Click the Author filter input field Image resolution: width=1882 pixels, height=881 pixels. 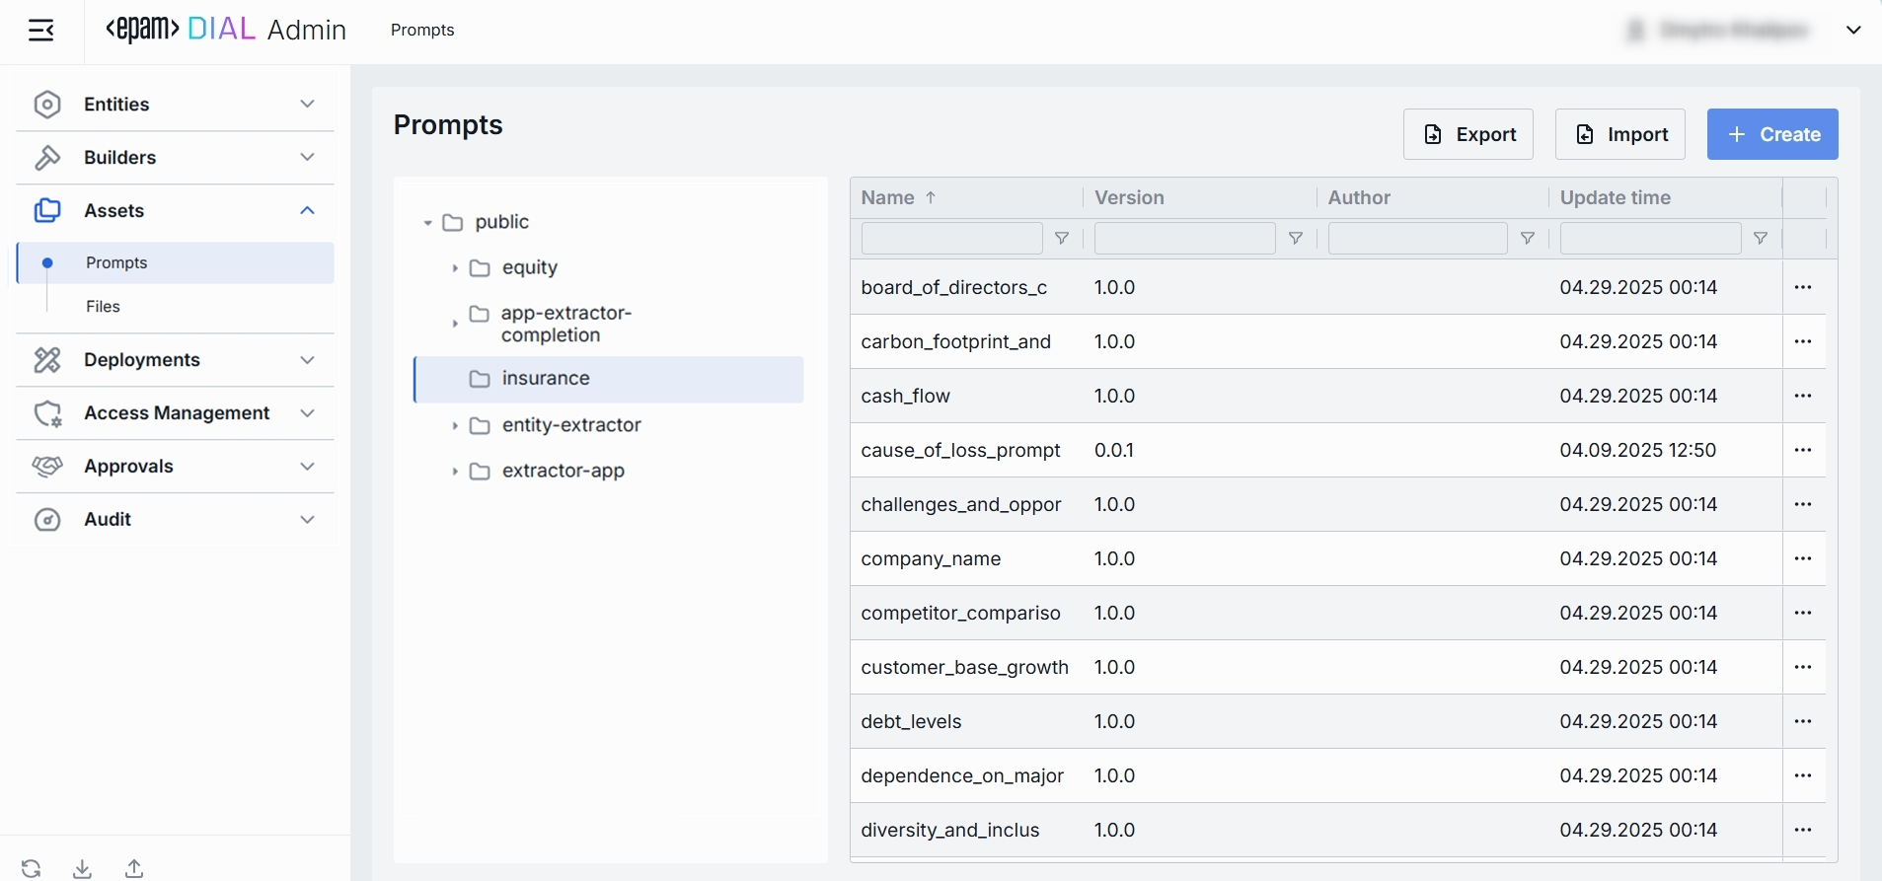(x=1417, y=239)
